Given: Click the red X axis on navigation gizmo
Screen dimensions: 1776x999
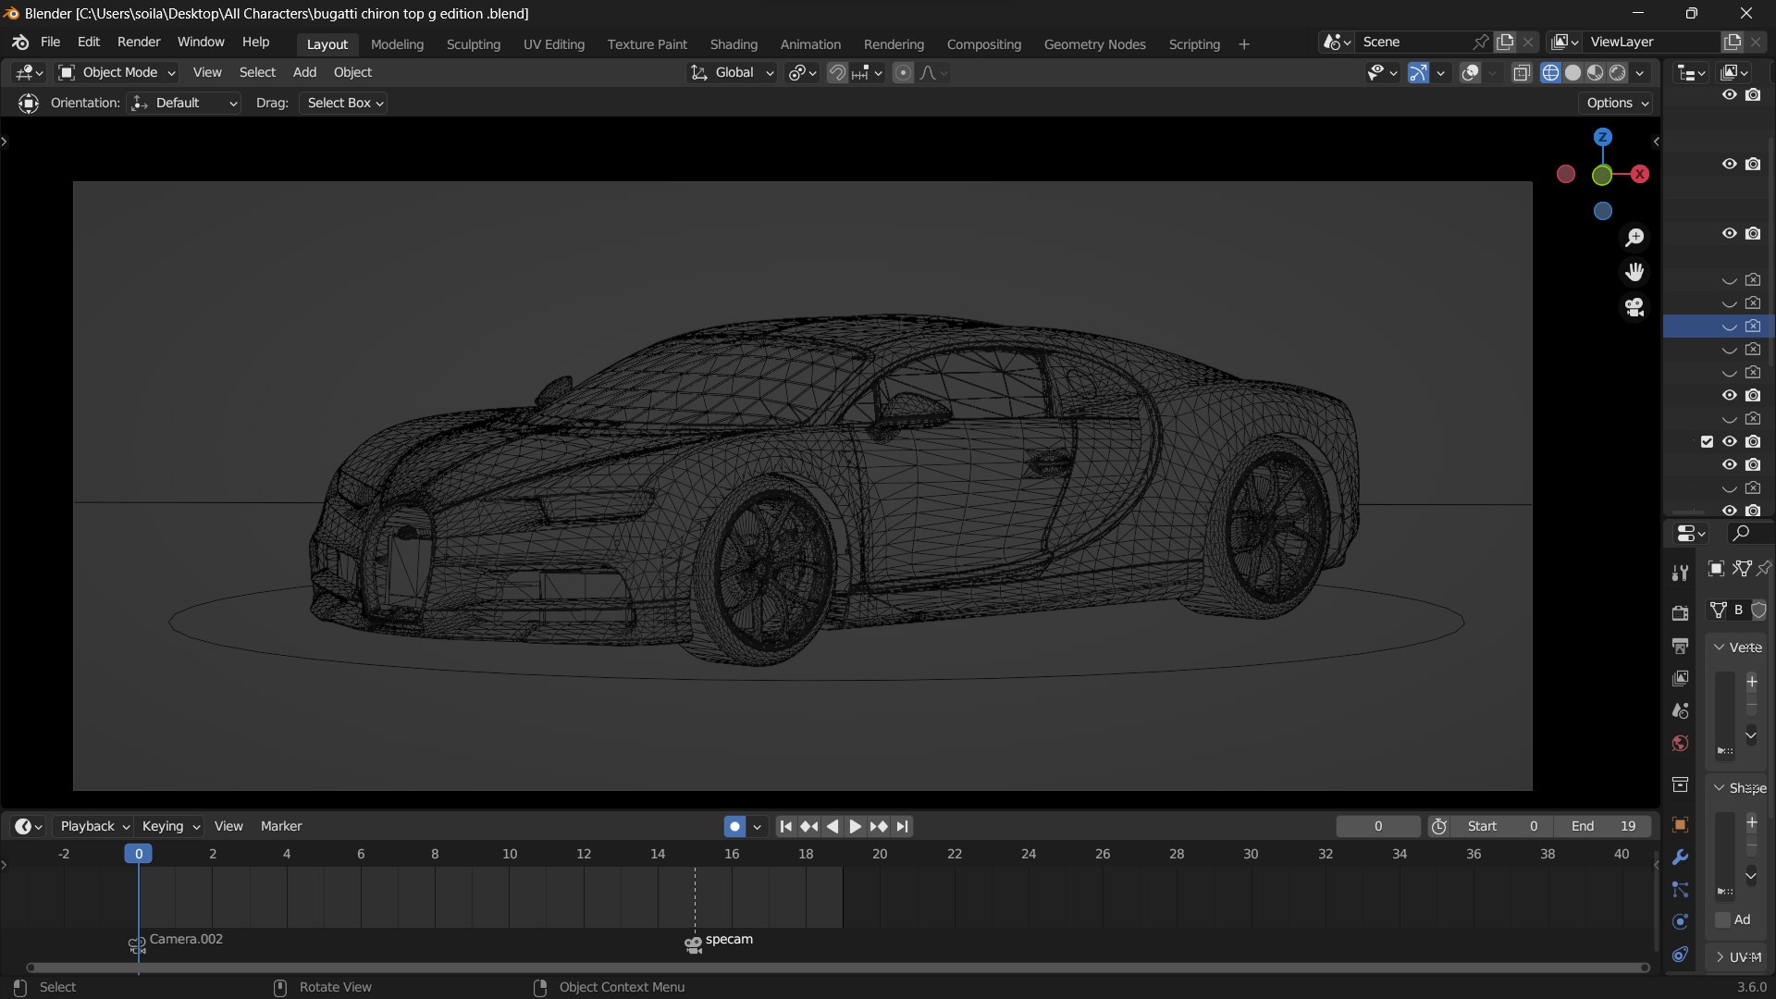Looking at the screenshot, I should (1640, 174).
